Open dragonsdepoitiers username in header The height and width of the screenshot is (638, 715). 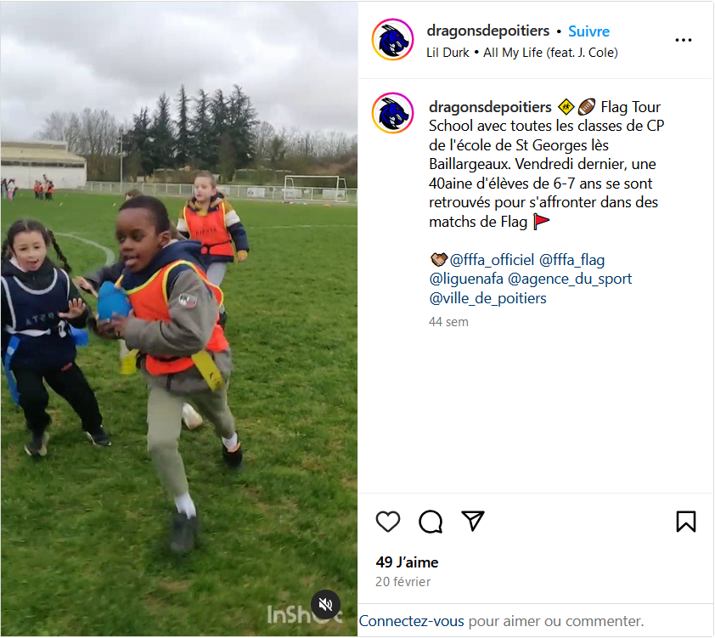(488, 31)
